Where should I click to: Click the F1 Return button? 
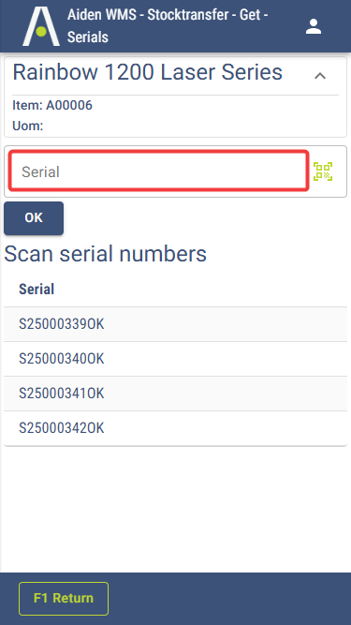(64, 598)
